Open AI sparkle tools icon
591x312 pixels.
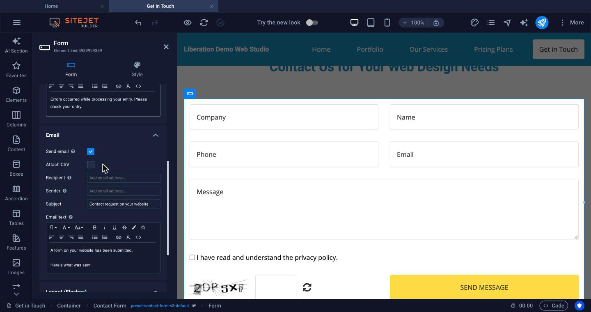point(524,23)
